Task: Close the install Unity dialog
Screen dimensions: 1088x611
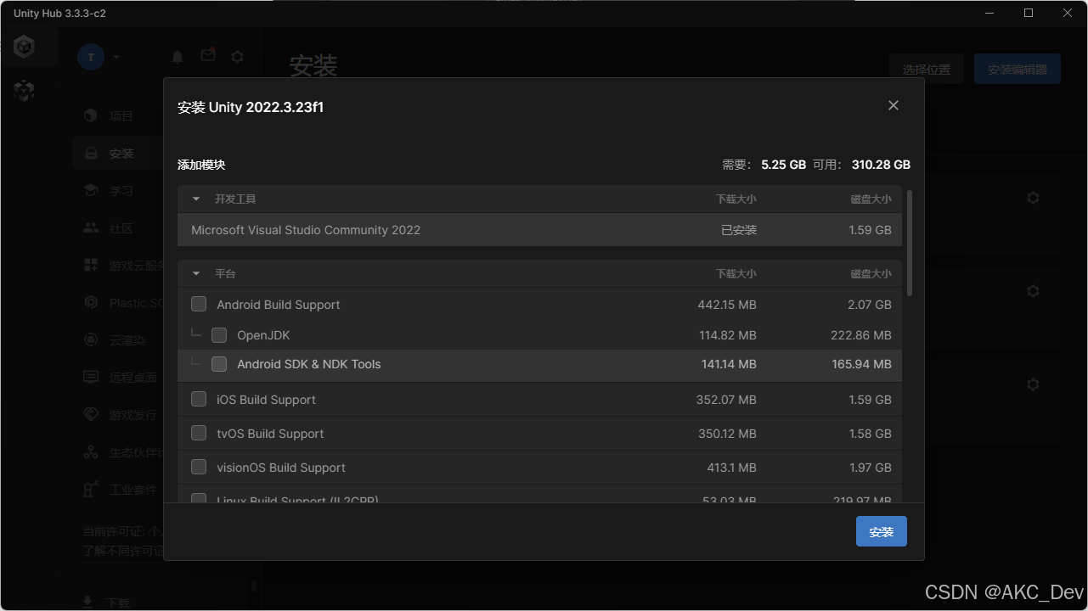Action: tap(893, 105)
